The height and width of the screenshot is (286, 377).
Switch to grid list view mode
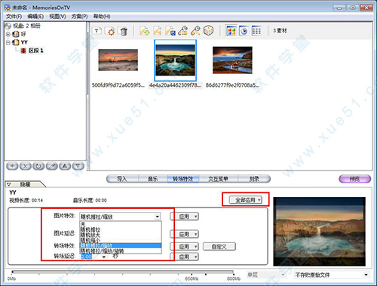256,31
